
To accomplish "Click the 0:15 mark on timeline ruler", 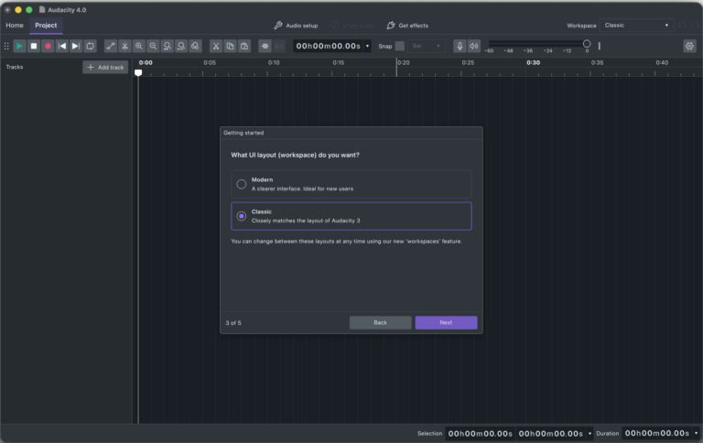I will pyautogui.click(x=339, y=63).
